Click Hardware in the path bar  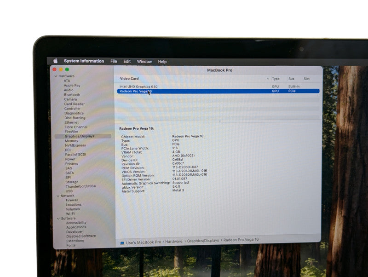174,241
